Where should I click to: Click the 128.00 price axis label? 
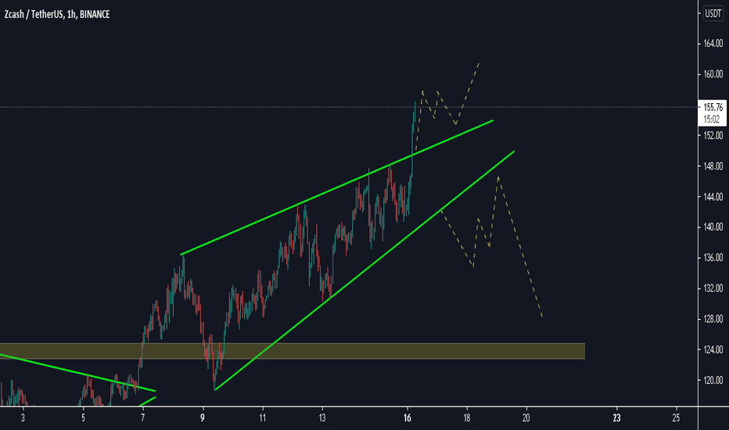pyautogui.click(x=713, y=319)
